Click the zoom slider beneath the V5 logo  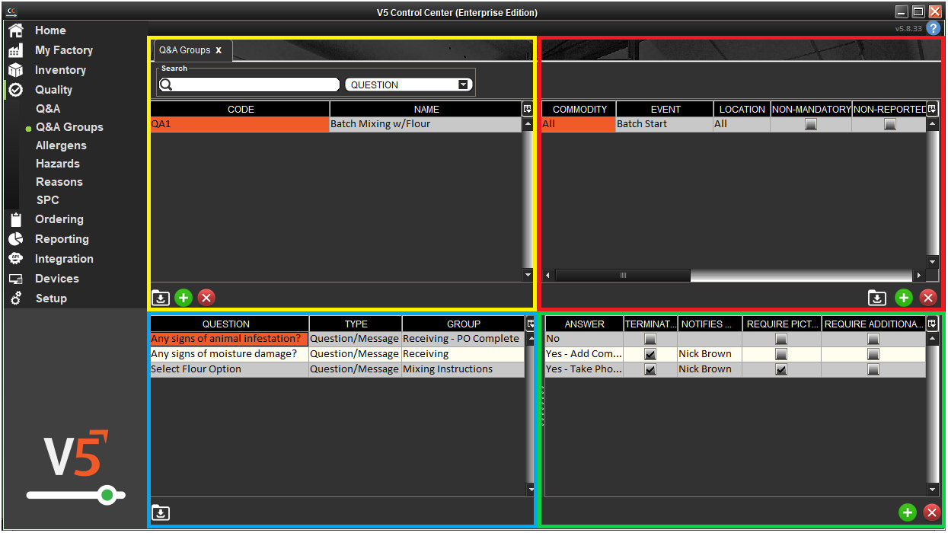108,495
